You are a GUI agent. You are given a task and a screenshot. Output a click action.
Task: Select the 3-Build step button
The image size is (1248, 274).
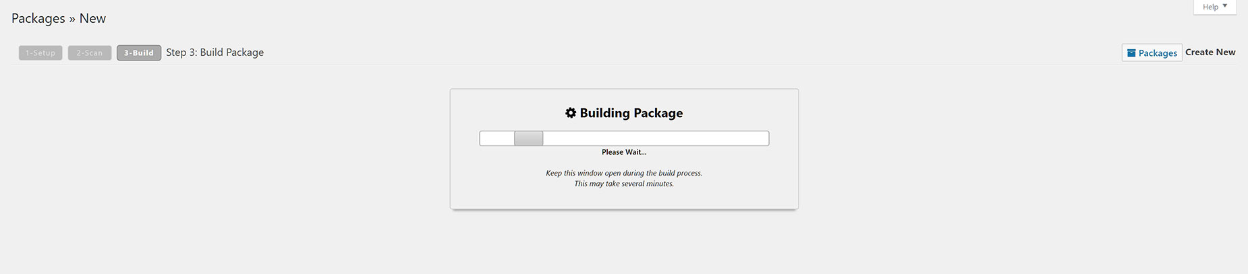[x=139, y=53]
